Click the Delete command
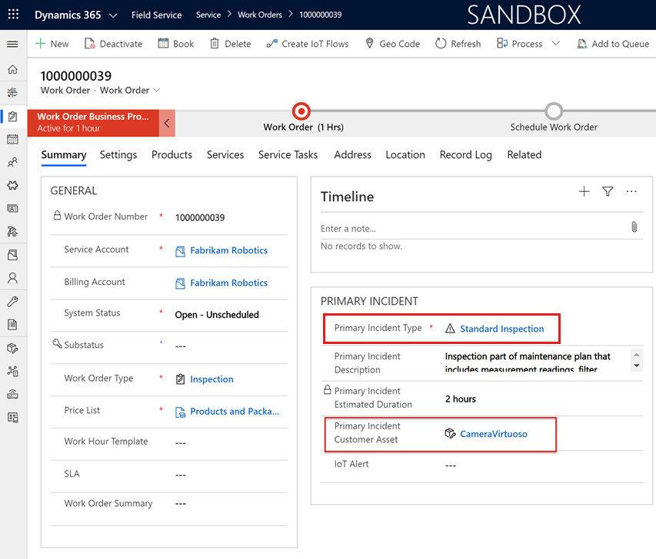The width and height of the screenshot is (656, 559). [231, 44]
